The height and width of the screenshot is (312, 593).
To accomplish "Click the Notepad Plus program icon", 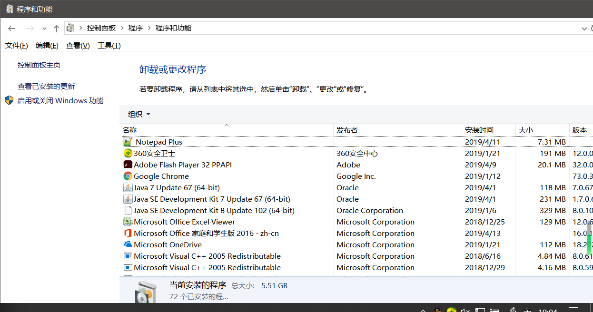I will pos(128,142).
